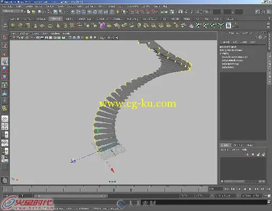Open the No Character Set dropdown
The image size is (272, 211).
(x=251, y=196)
